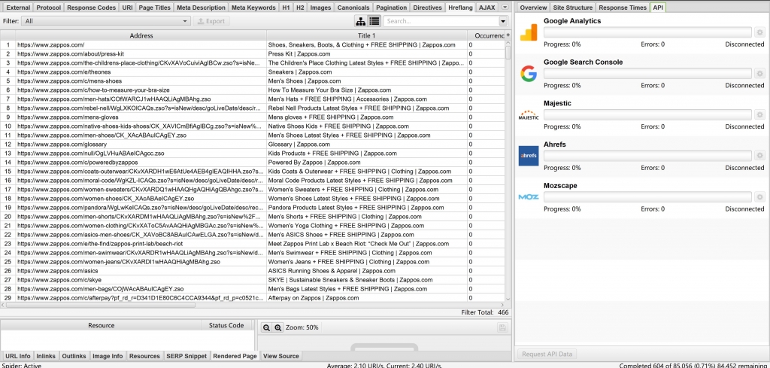Switch to Response Codes tab
Viewport: 770px width, 368px height.
point(91,8)
